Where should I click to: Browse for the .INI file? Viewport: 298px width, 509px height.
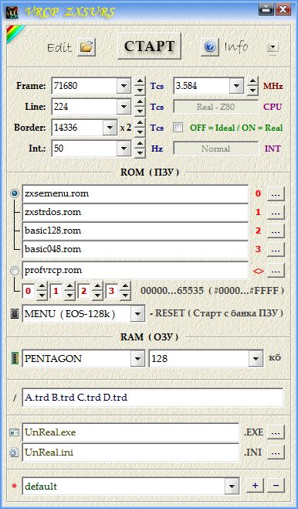(x=276, y=453)
